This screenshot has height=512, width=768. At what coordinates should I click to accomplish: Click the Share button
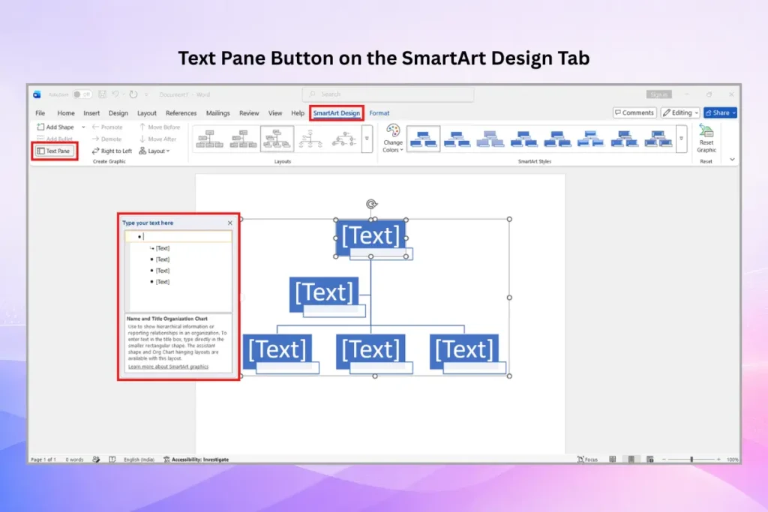[x=720, y=112]
